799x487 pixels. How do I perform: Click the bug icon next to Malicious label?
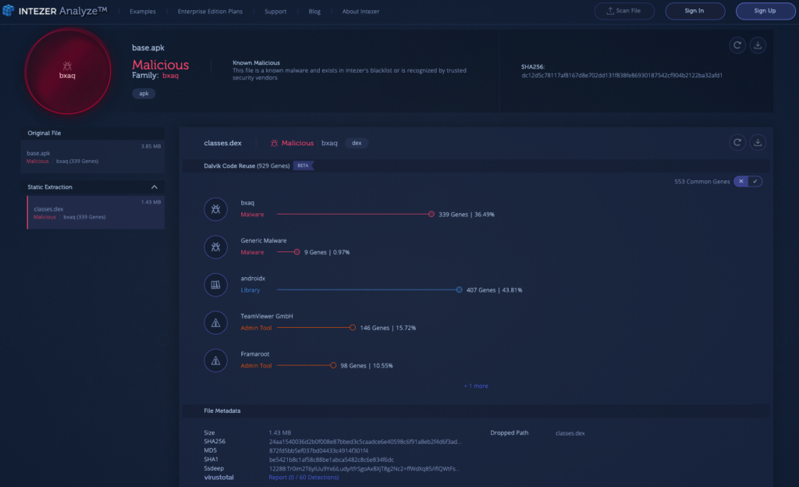click(x=274, y=143)
